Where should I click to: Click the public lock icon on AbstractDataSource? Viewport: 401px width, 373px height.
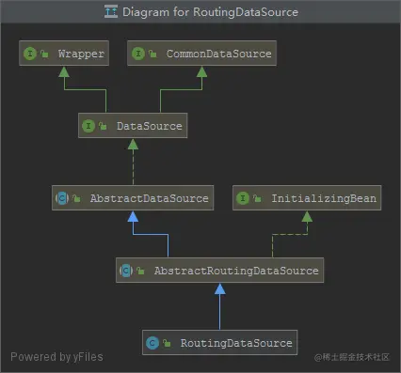76,198
